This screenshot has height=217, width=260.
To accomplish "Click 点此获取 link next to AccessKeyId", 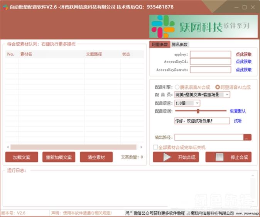I will click(x=243, y=62).
